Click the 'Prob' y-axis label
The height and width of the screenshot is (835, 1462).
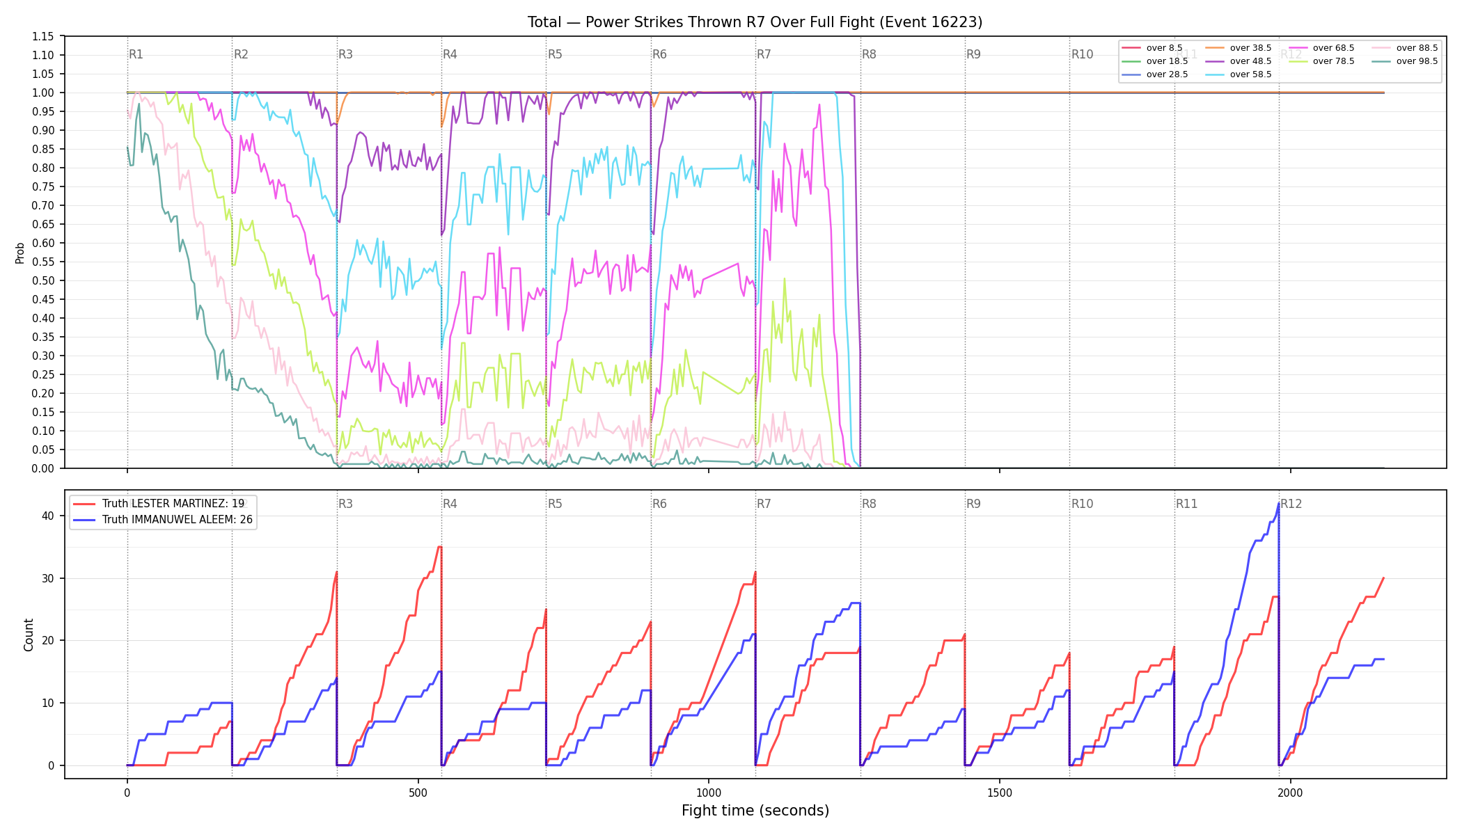coord(20,253)
